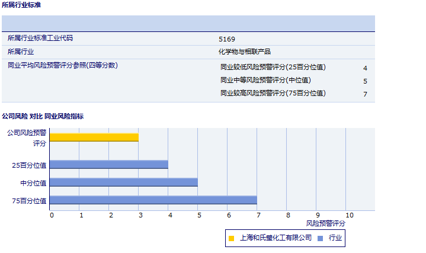Select the 上海和氏璧化工有限公司 legend label
The width and height of the screenshot is (426, 253).
click(276, 238)
